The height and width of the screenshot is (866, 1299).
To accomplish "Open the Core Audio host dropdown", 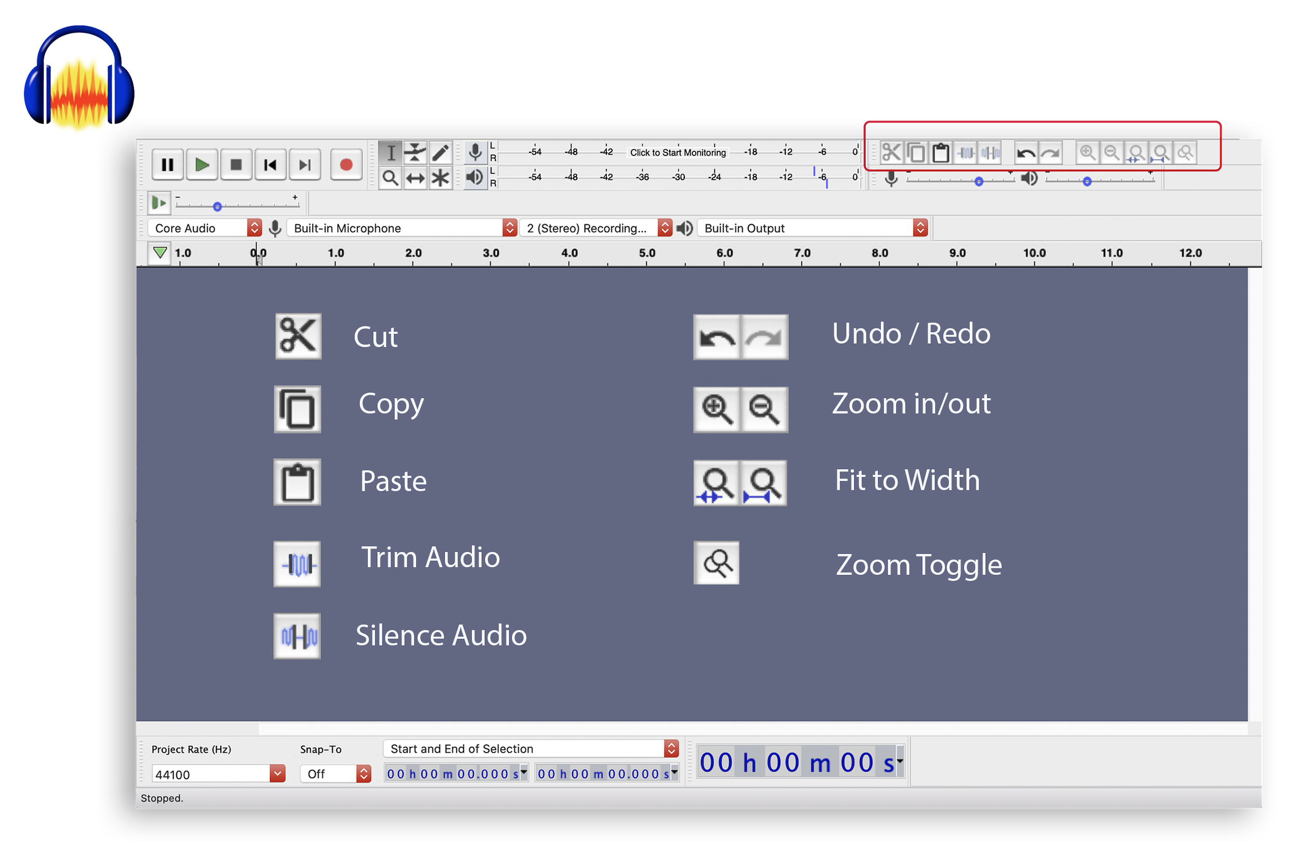I will point(204,228).
